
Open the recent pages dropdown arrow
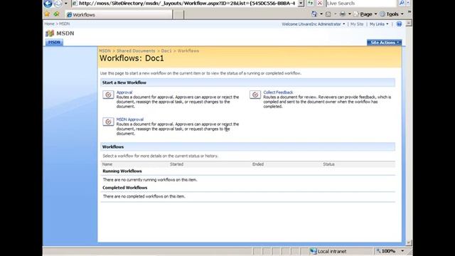tap(66, 4)
